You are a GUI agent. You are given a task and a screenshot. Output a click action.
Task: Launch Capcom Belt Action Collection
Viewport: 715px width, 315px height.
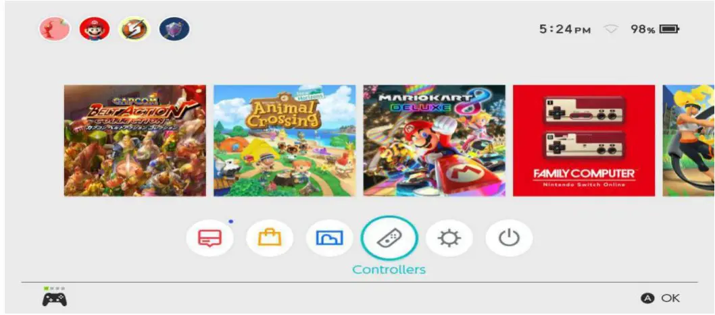(135, 141)
